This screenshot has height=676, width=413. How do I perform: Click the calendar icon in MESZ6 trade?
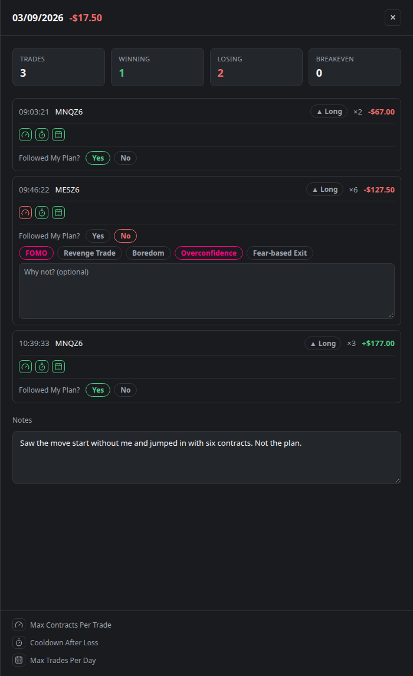[58, 213]
